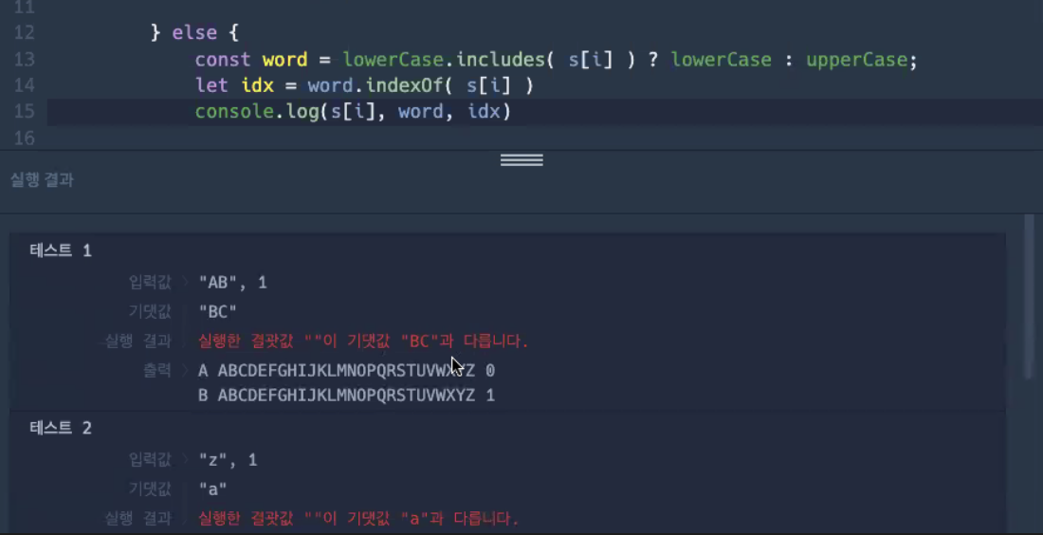Click the '실행 결과' panel header
The width and height of the screenshot is (1043, 535).
42,179
